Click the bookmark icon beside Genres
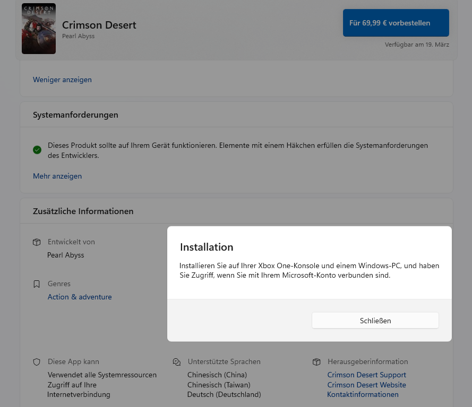The width and height of the screenshot is (472, 407). [37, 284]
